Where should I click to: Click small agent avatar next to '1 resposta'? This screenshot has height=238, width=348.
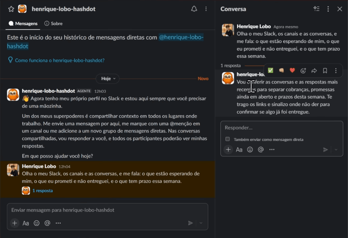[x=26, y=191]
